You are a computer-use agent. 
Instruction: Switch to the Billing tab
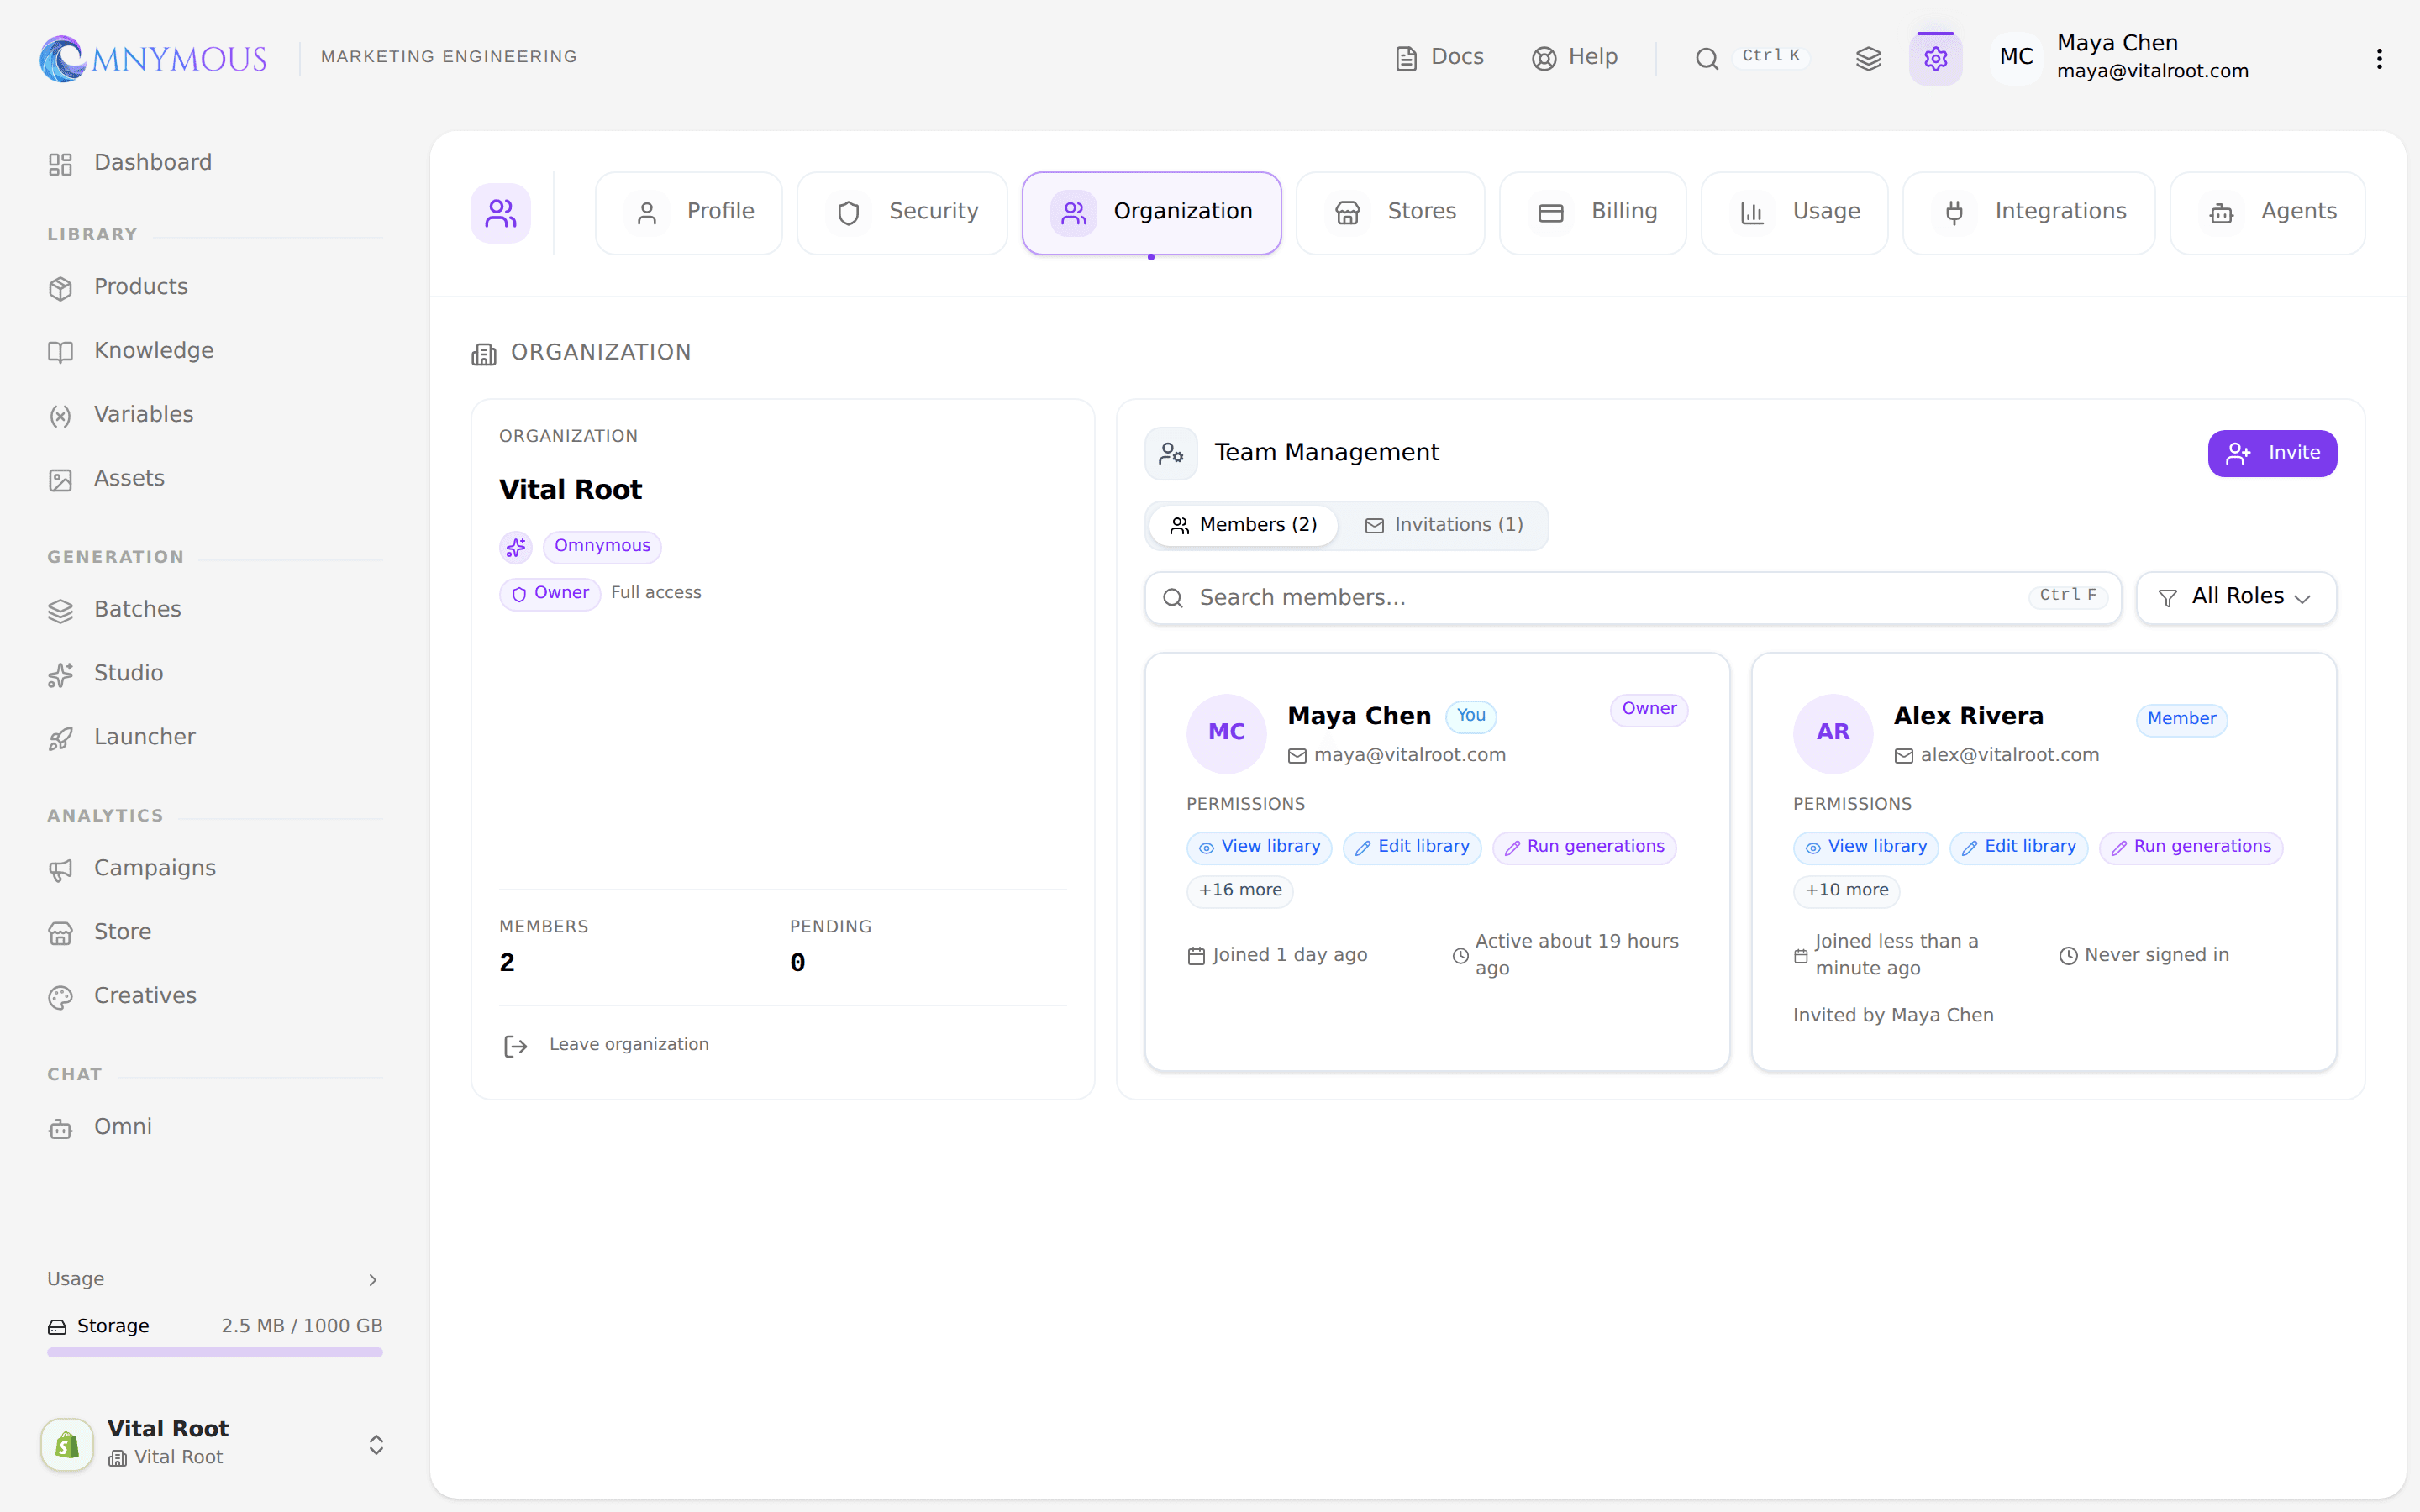click(1593, 212)
